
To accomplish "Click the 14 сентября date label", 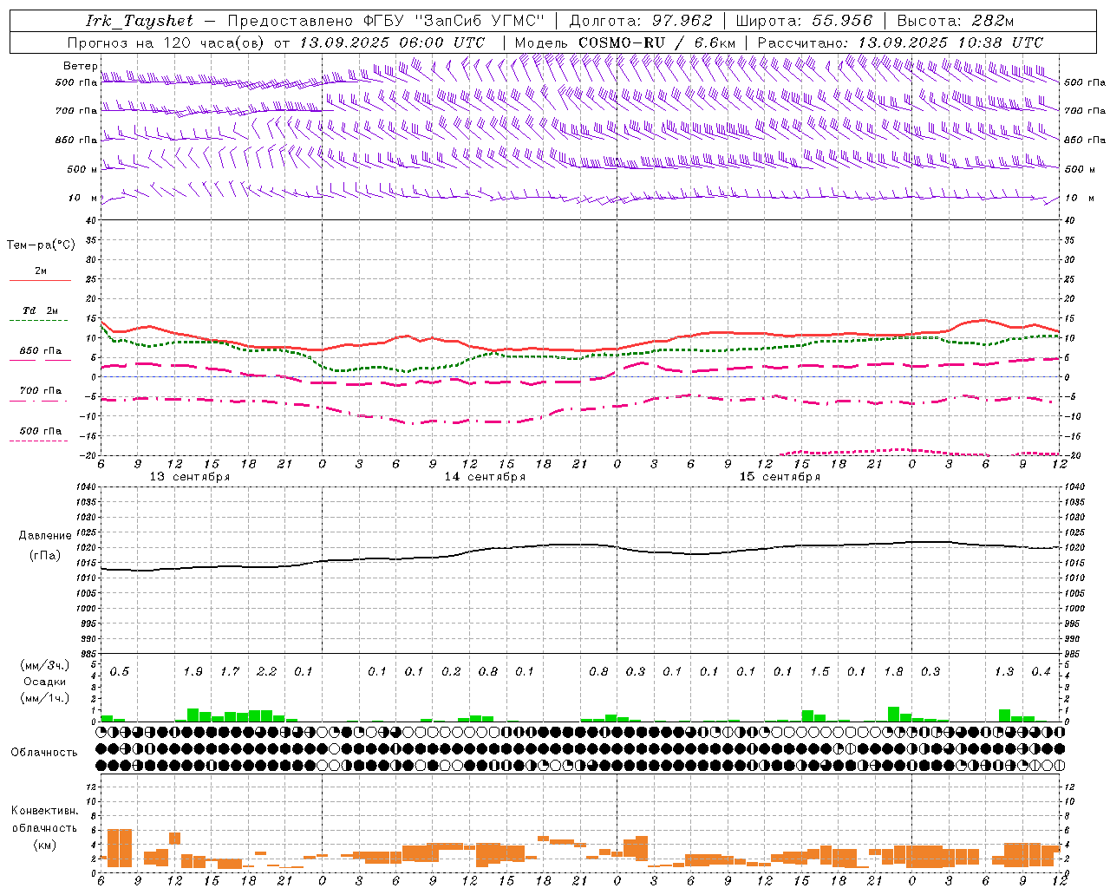I will 485,477.
